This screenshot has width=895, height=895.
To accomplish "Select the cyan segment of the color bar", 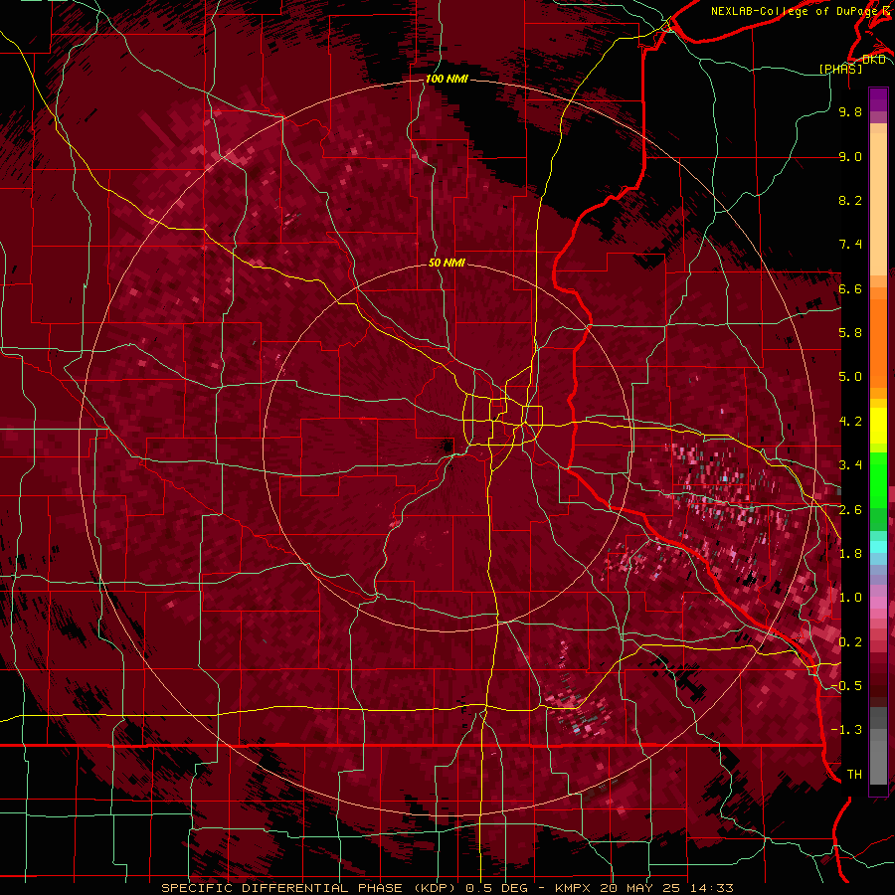I will (x=878, y=547).
